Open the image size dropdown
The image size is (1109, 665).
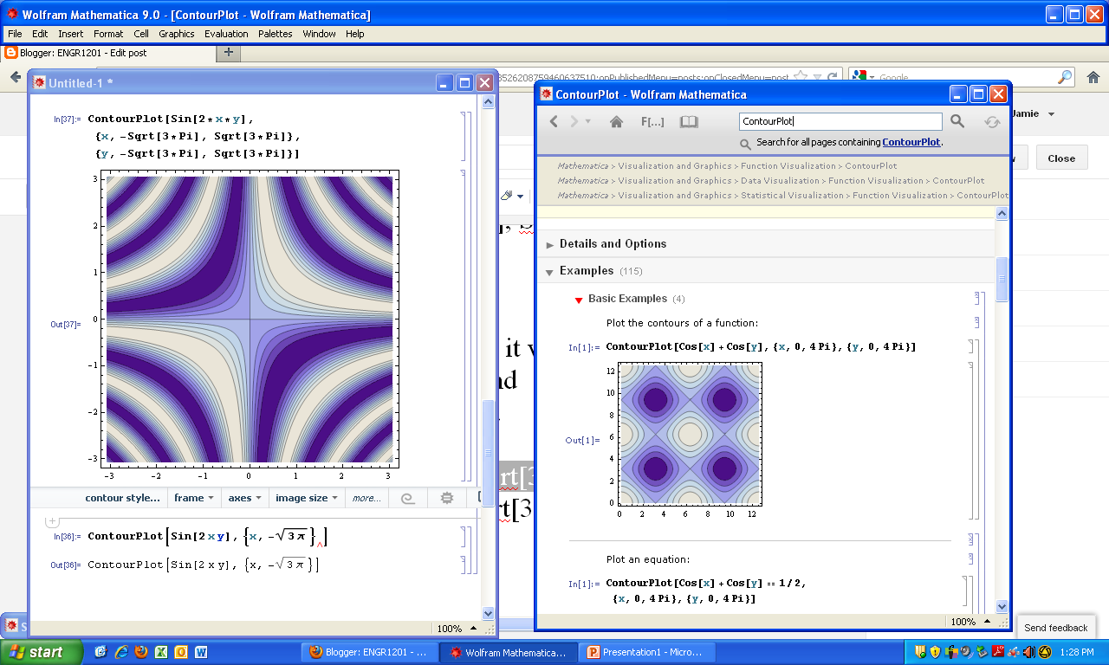308,498
